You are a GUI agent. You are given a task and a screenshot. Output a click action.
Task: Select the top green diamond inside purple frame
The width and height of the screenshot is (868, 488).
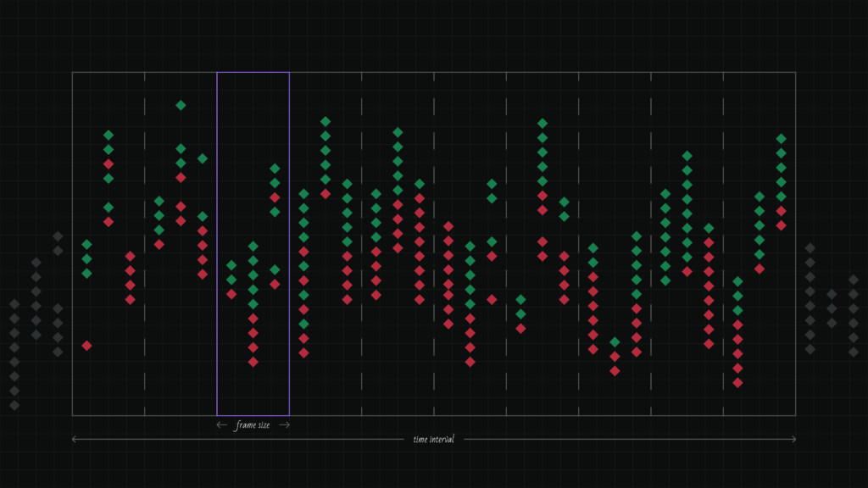275,169
